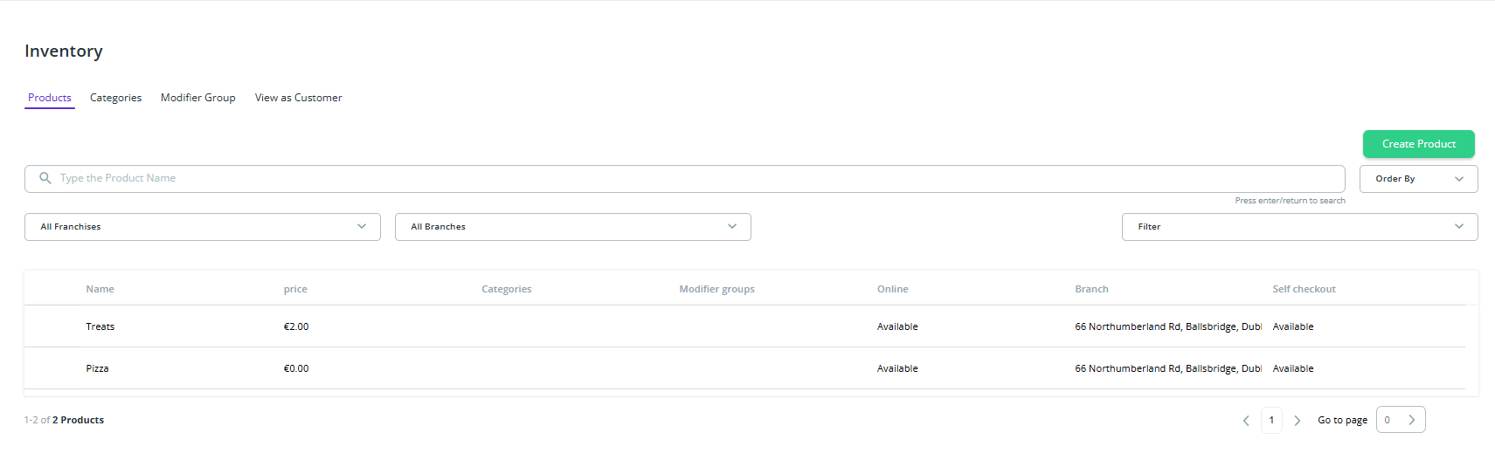
Task: Select the Products tab
Action: coord(50,98)
